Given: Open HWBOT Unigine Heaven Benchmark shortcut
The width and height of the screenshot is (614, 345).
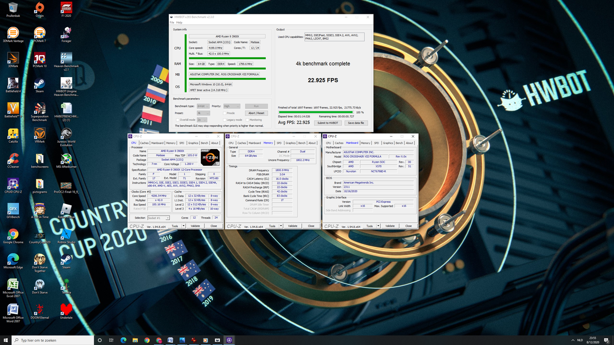Looking at the screenshot, I should (x=66, y=86).
